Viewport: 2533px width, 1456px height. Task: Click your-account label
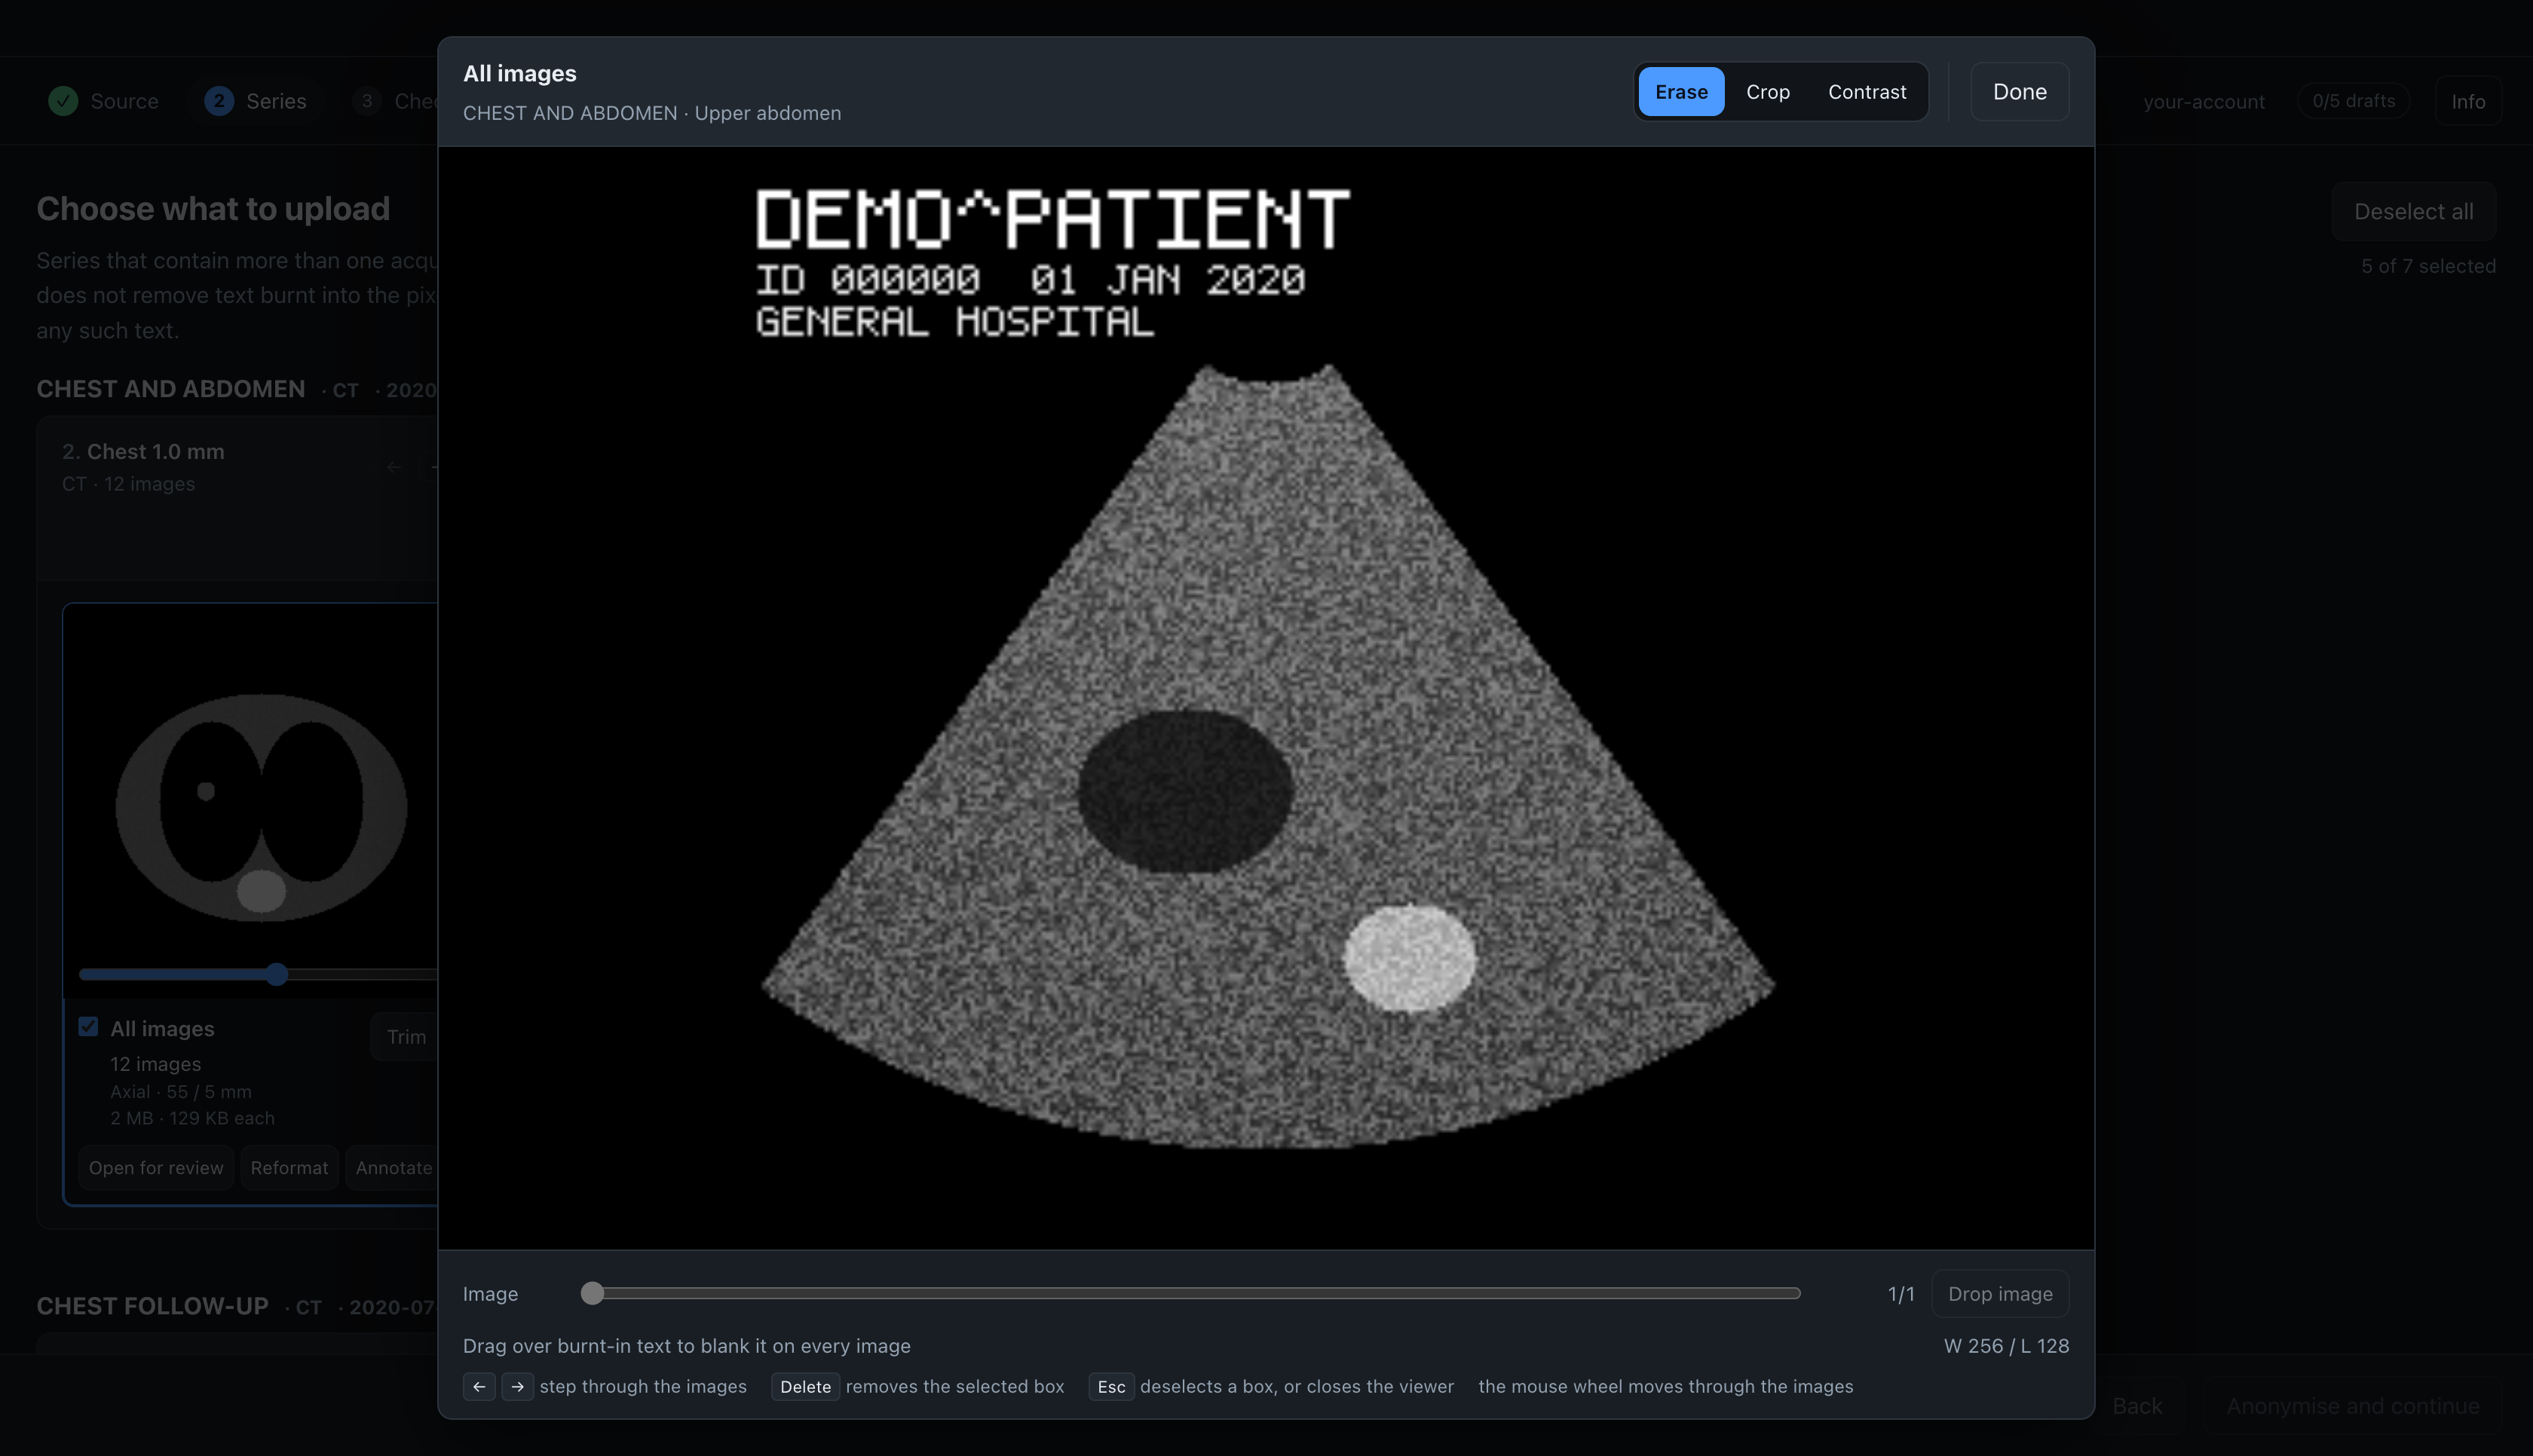pyautogui.click(x=2203, y=102)
